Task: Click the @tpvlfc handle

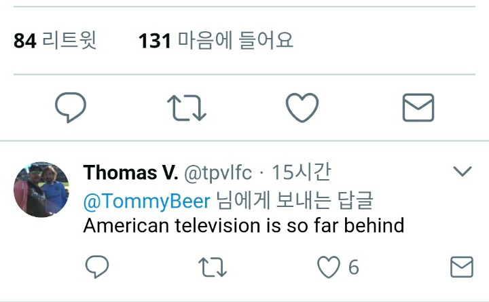Action: pos(218,173)
